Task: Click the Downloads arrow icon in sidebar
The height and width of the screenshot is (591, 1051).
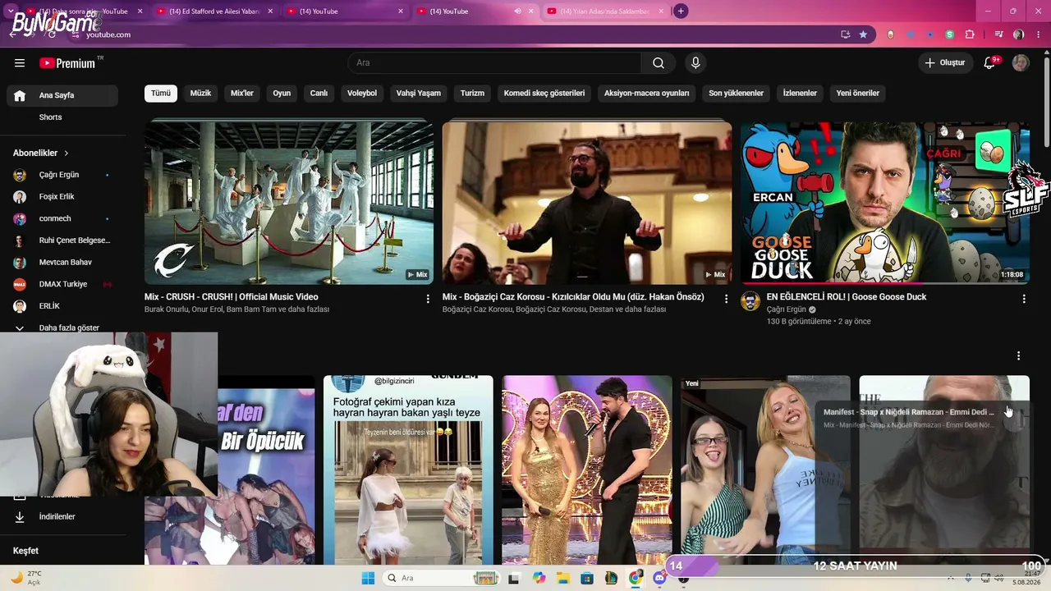Action: (20, 517)
